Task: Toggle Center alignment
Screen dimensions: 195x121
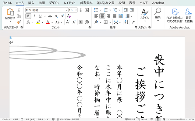Action: pos(102,16)
